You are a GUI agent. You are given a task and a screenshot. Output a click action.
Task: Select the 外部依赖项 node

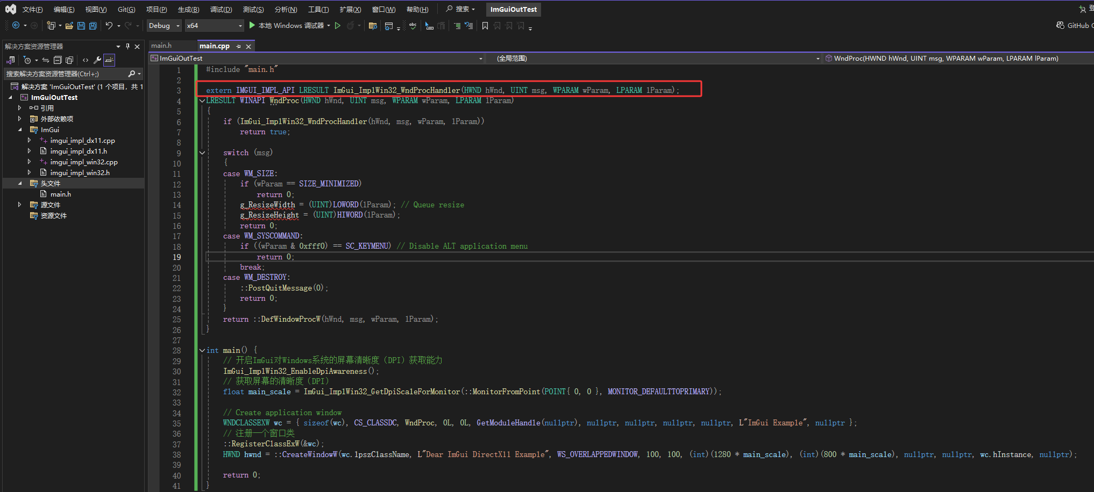coord(57,119)
